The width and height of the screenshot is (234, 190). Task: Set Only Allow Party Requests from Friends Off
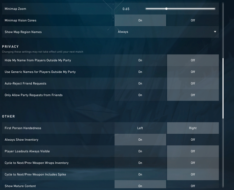(x=193, y=95)
